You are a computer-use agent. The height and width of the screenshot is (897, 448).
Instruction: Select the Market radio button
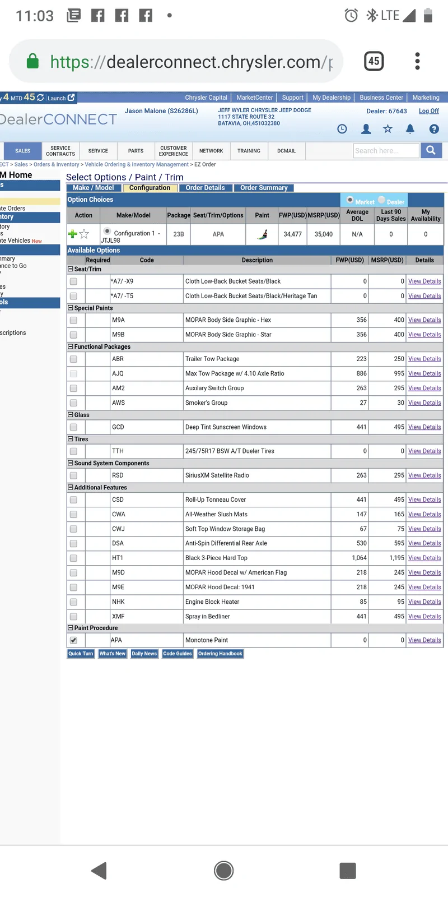(350, 200)
